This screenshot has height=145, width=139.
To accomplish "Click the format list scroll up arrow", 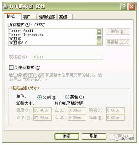I will (99, 32).
